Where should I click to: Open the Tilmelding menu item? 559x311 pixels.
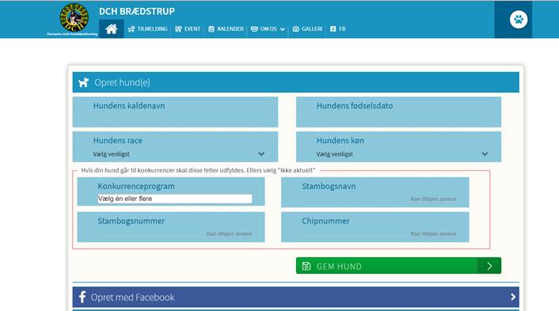coord(147,28)
